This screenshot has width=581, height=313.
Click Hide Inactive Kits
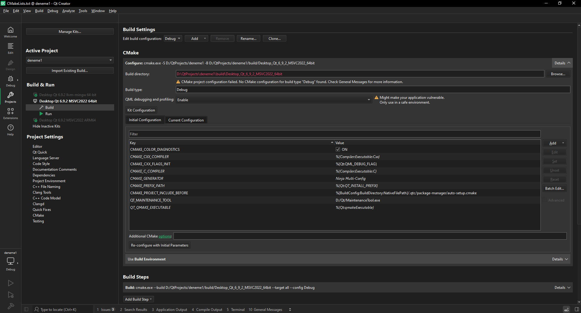46,126
